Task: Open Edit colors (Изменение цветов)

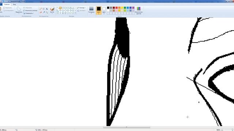Action: click(x=139, y=11)
